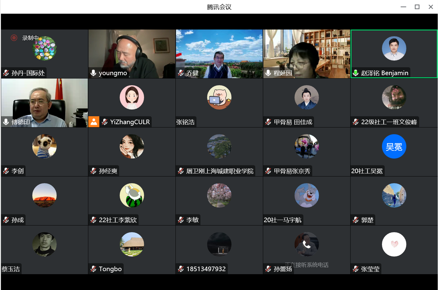Click muted mic icon beside 孙丹-国际处

(x=6, y=73)
